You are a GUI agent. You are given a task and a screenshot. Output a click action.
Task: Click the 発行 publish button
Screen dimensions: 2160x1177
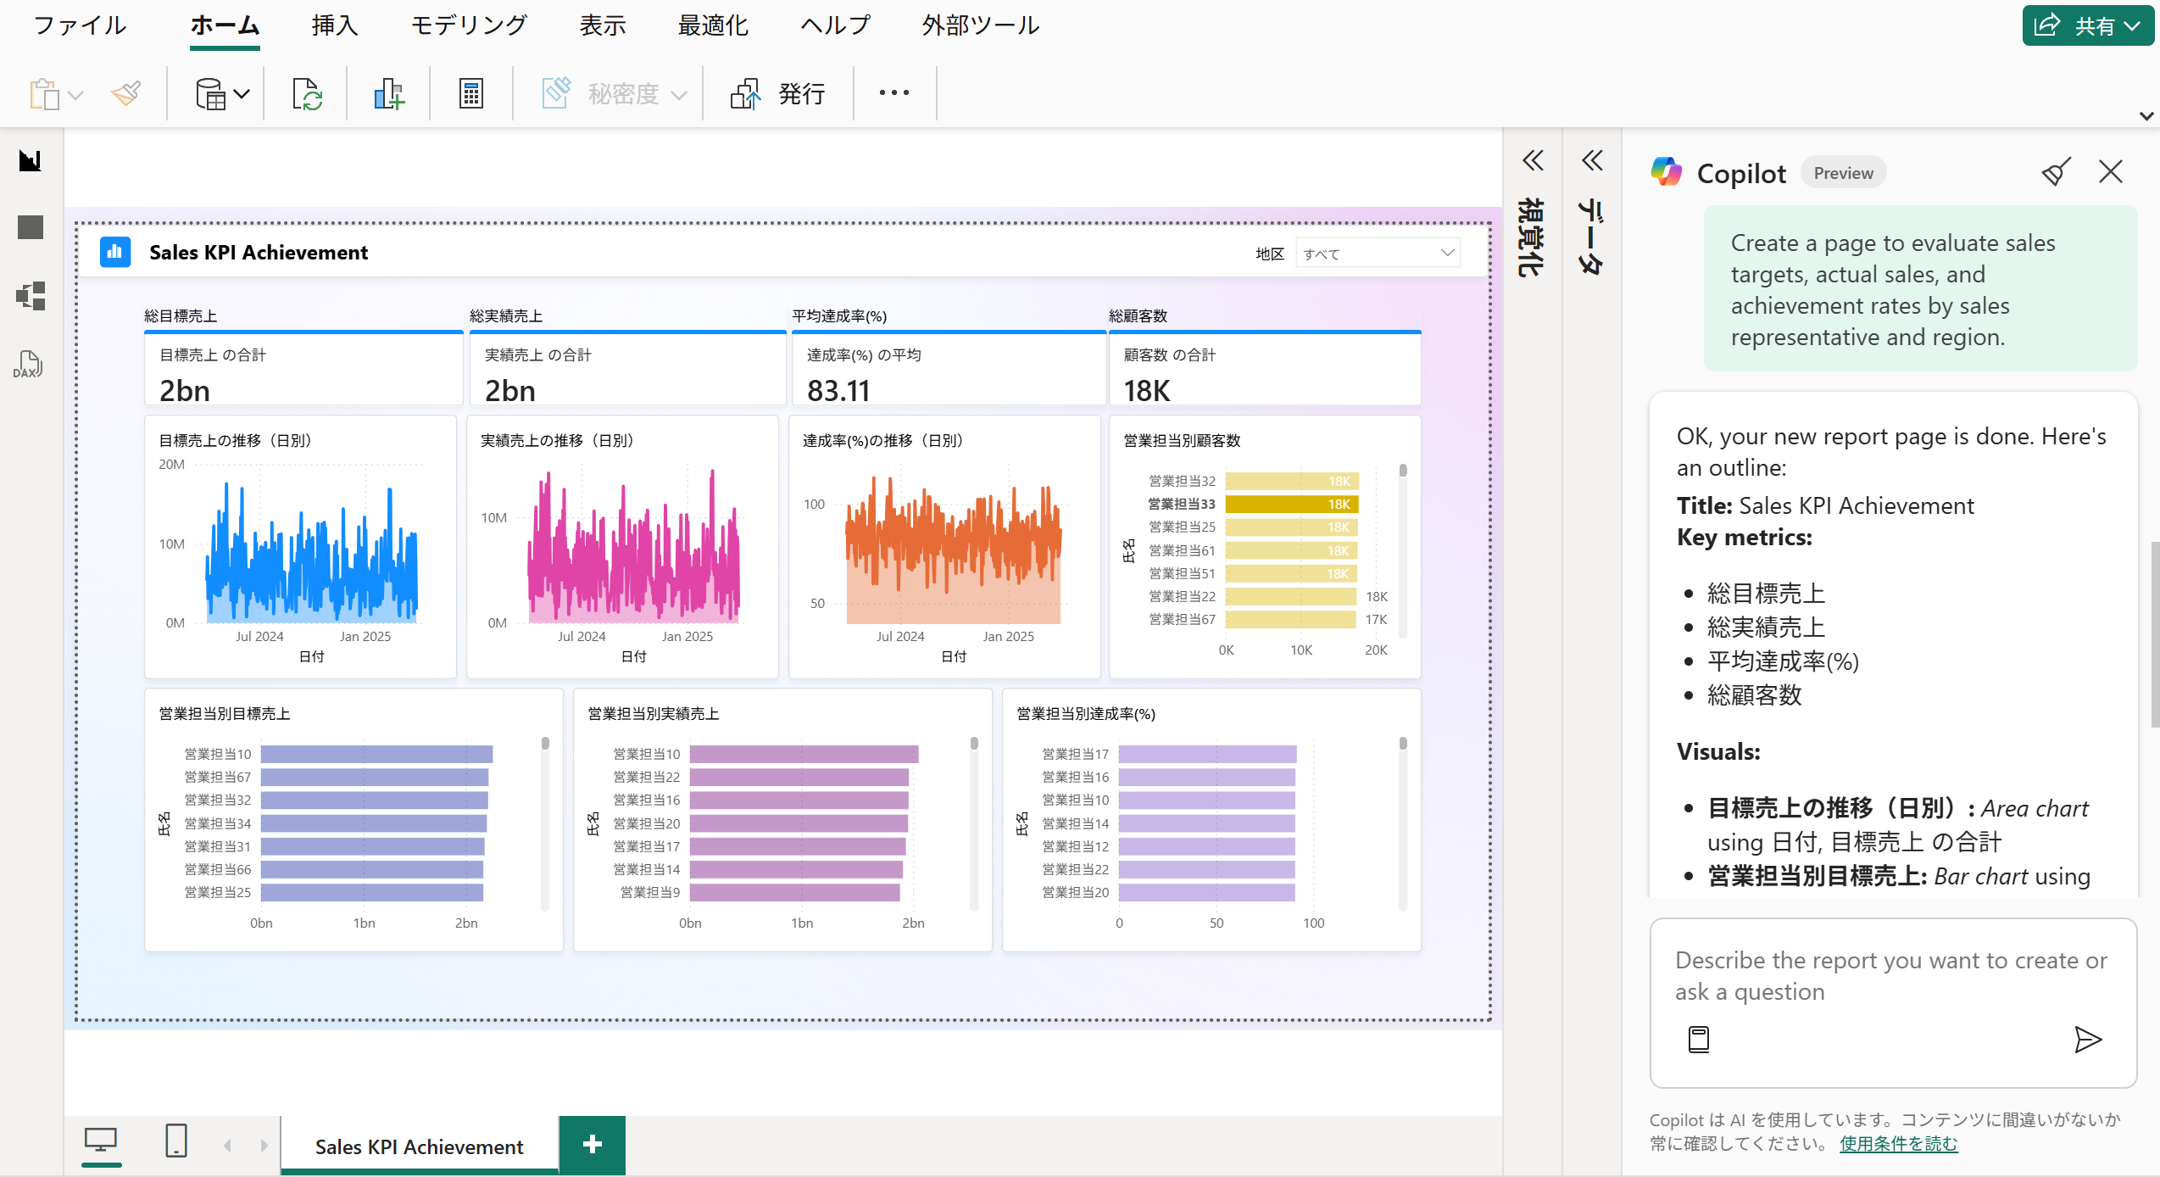click(778, 93)
